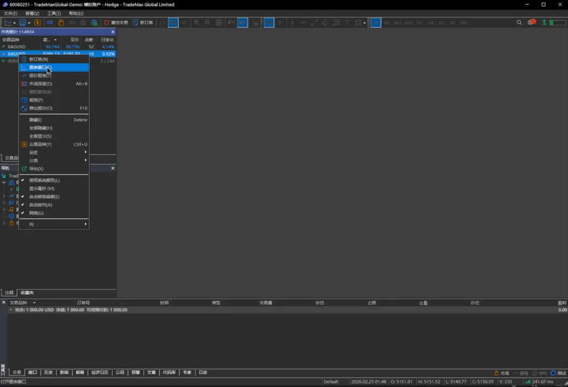Click the shopping bag Market icon
This screenshot has width=568, height=387.
pos(61,23)
